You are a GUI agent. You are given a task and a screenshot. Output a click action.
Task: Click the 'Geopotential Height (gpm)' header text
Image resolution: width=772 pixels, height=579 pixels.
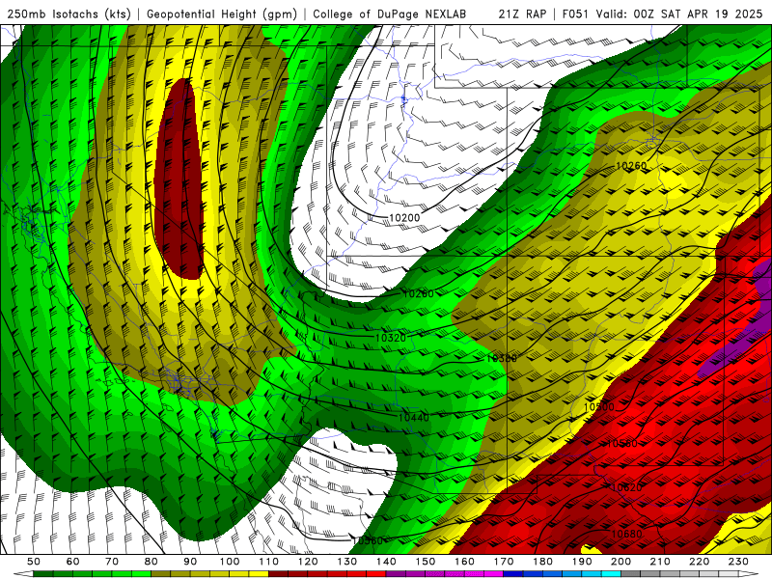(x=222, y=14)
